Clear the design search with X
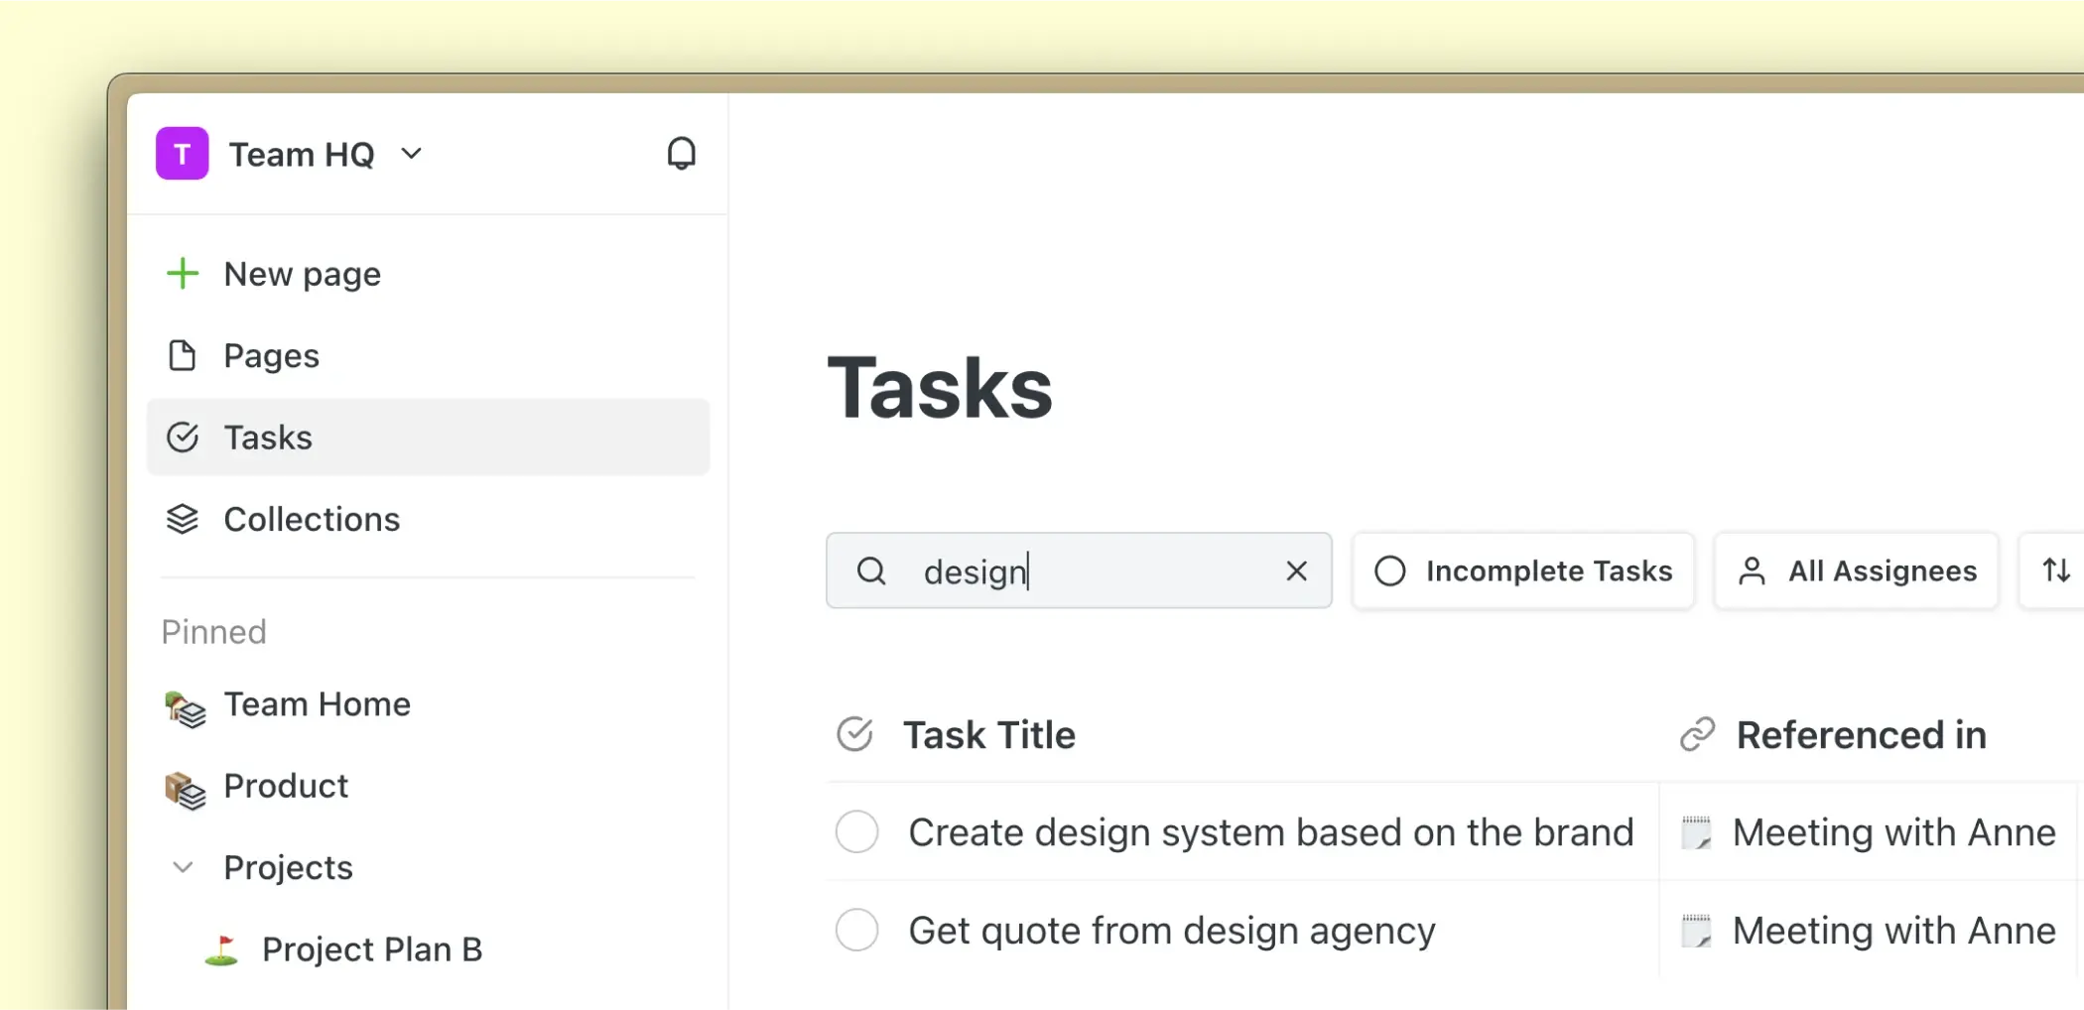The width and height of the screenshot is (2084, 1010). point(1296,570)
